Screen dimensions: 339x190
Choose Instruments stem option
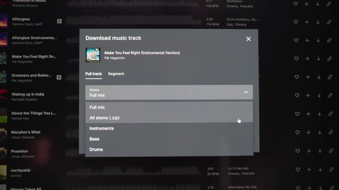click(169, 128)
